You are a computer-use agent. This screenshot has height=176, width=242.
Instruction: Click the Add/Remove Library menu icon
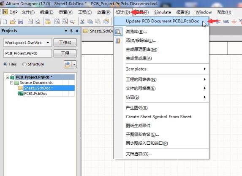(118, 41)
